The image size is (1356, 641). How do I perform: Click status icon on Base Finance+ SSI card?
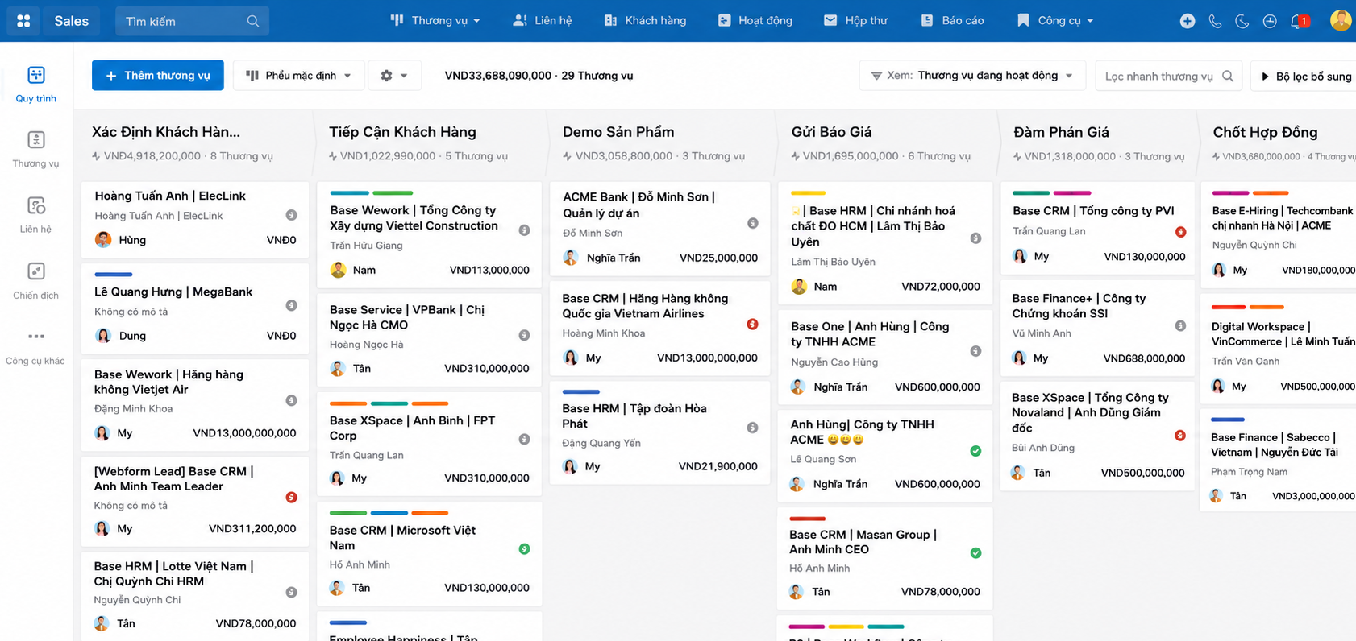tap(1180, 326)
